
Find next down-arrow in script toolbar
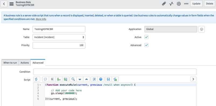80,79
